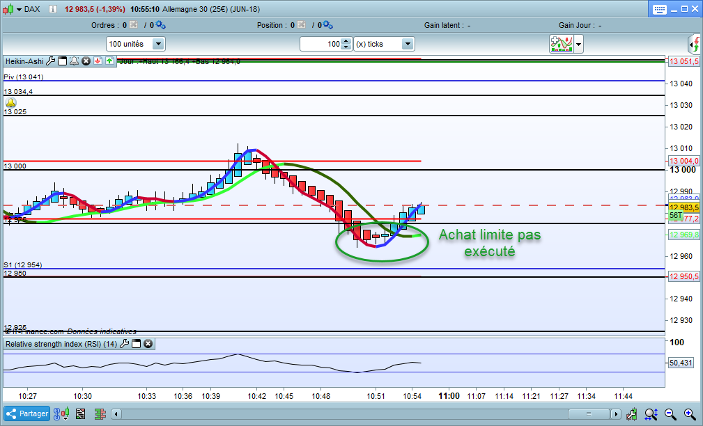703x426 pixels.
Task: Click the Relative strength index (RSI) label
Action: (x=61, y=344)
